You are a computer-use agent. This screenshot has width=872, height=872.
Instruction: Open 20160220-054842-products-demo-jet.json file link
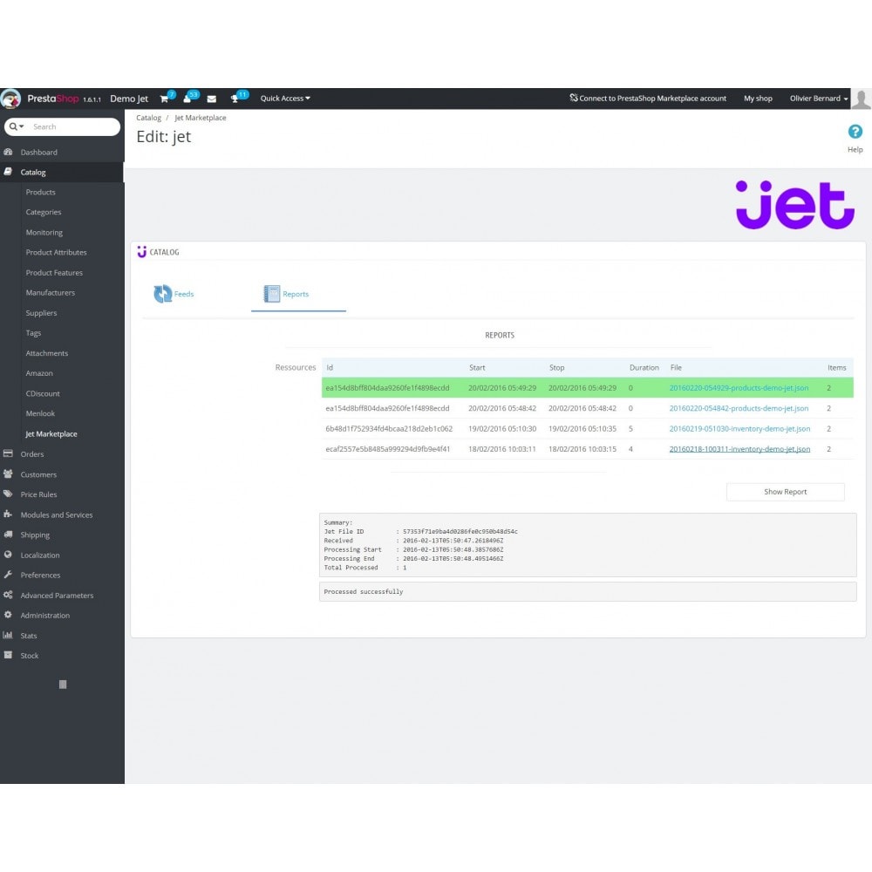[x=739, y=408]
